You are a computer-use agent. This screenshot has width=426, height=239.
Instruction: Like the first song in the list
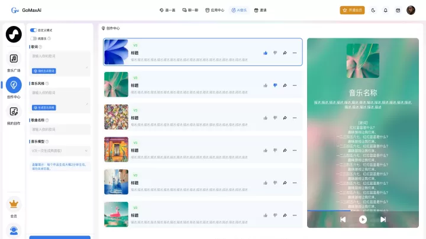pos(266,53)
